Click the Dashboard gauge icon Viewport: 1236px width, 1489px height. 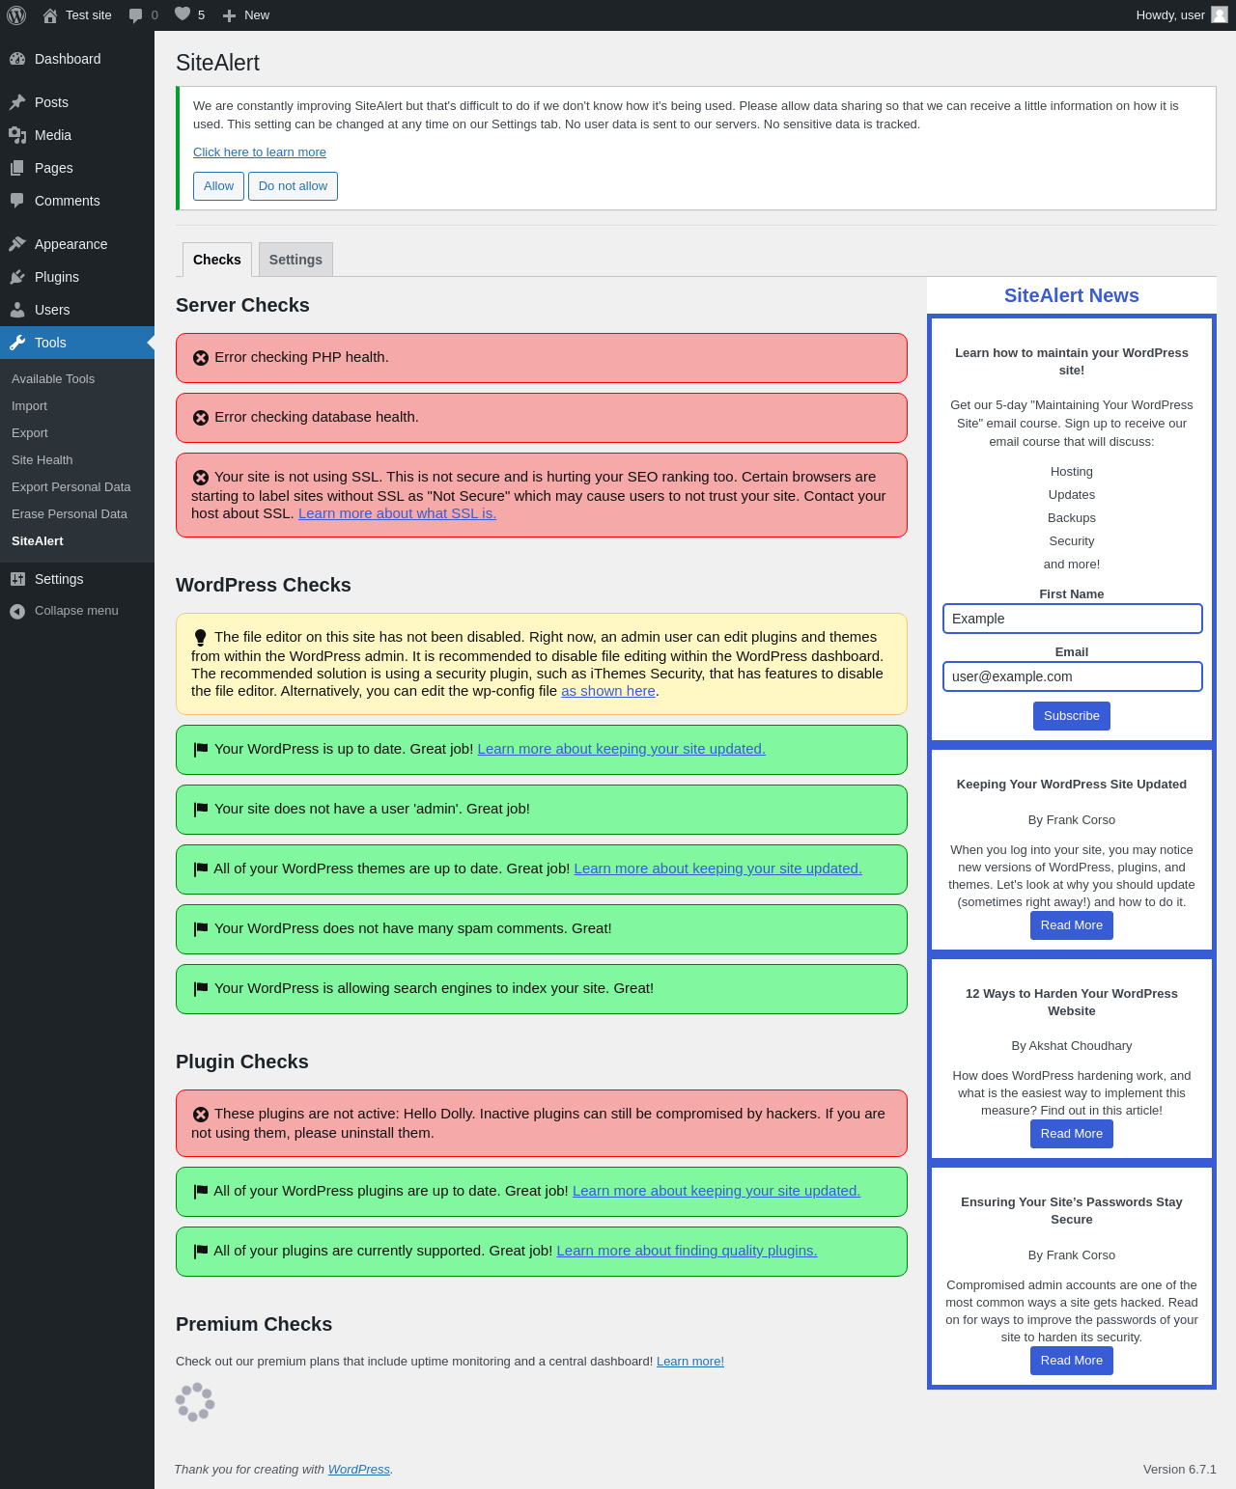point(17,59)
